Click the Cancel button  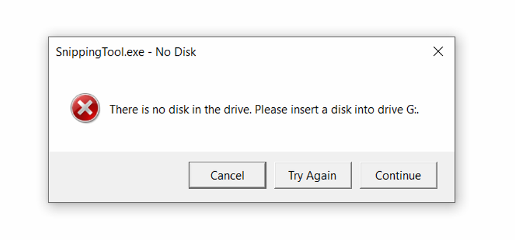pos(228,175)
